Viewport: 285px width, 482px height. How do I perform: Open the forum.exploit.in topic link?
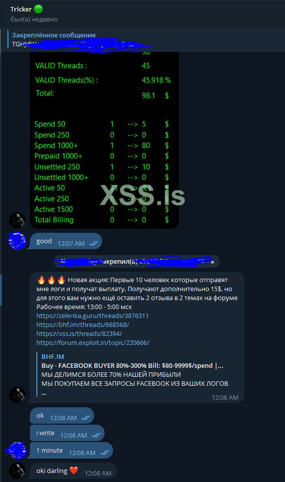(x=93, y=342)
